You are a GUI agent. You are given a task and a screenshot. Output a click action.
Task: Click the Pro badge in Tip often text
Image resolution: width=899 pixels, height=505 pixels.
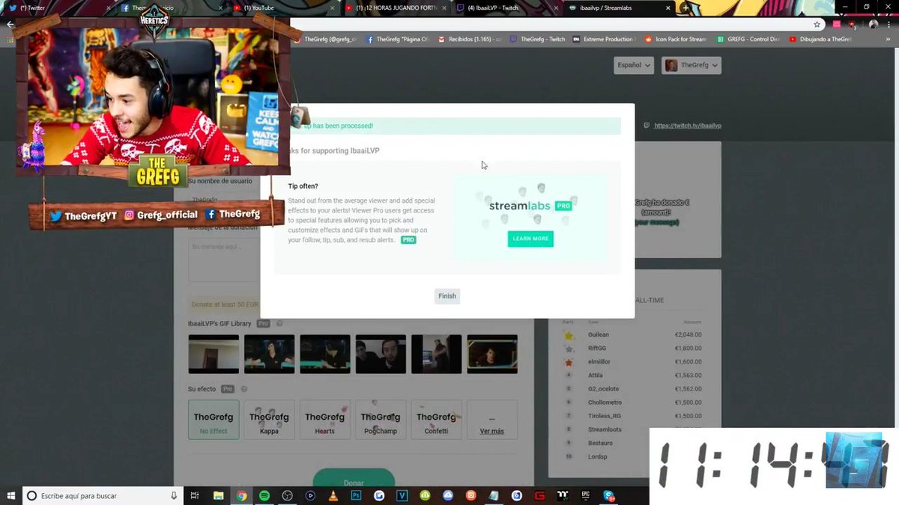tap(408, 240)
